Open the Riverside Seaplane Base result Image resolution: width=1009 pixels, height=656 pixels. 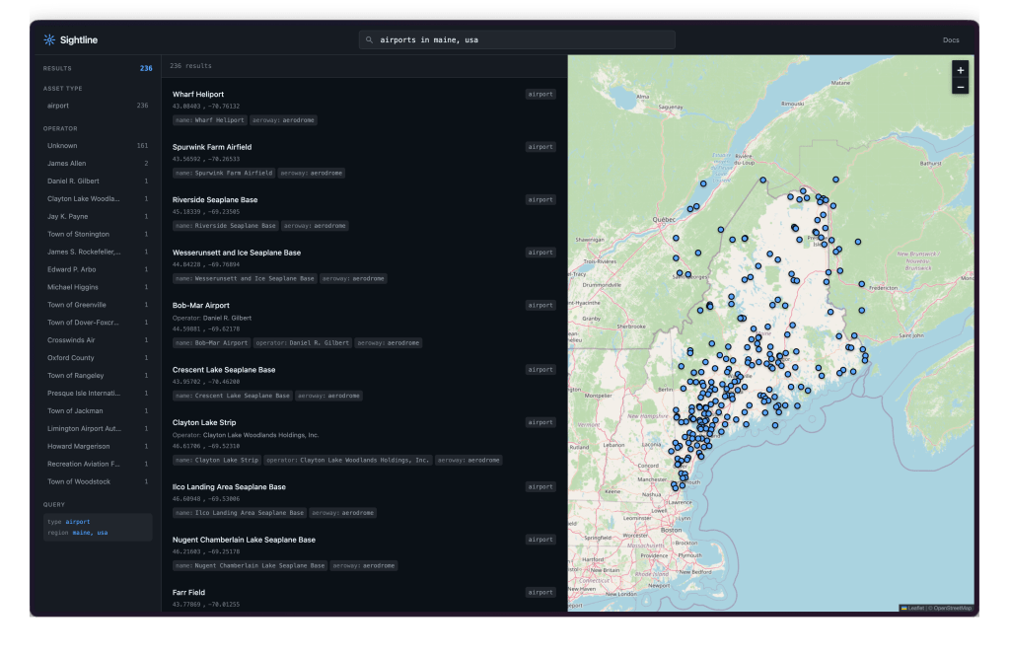pyautogui.click(x=215, y=200)
